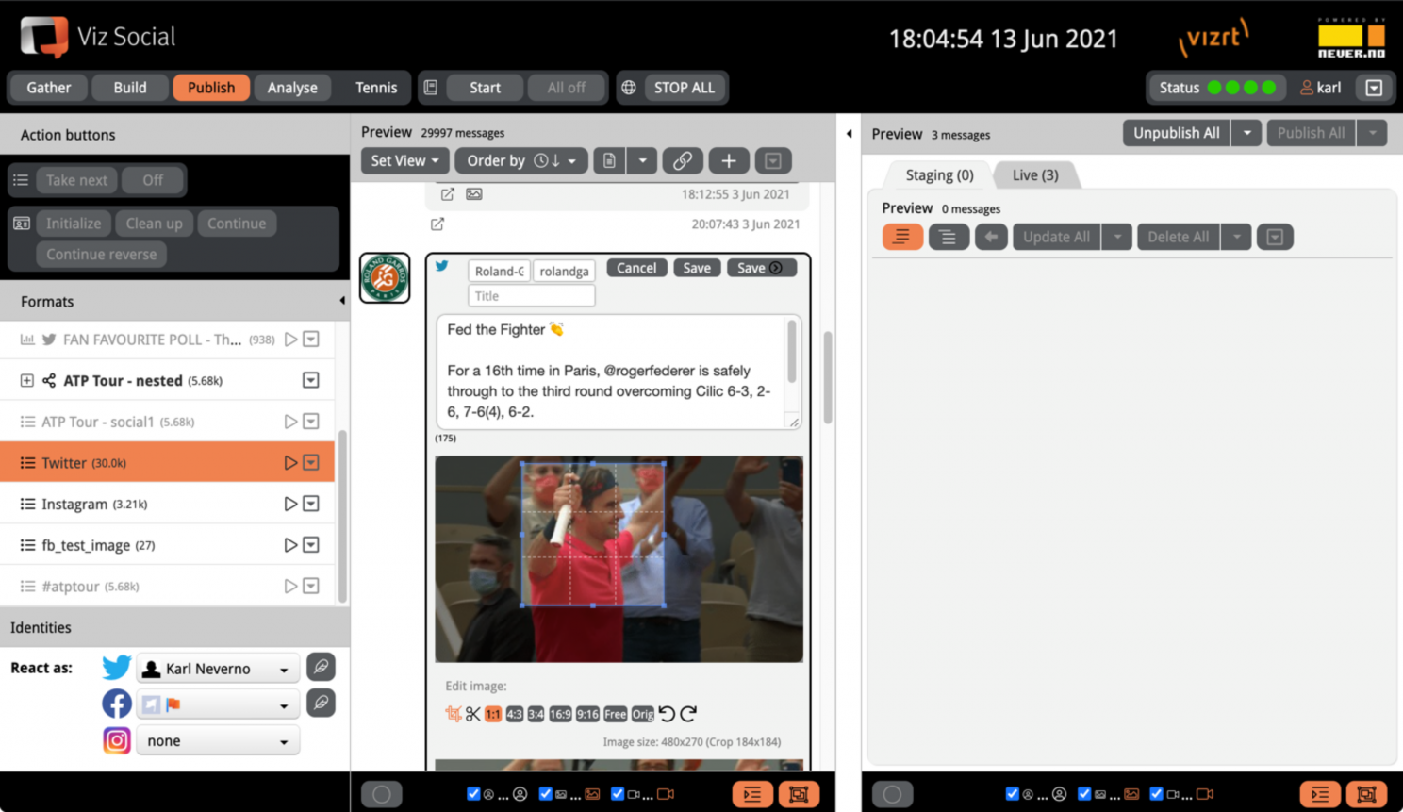Switch to the Analyse tab
1403x812 pixels.
click(292, 88)
